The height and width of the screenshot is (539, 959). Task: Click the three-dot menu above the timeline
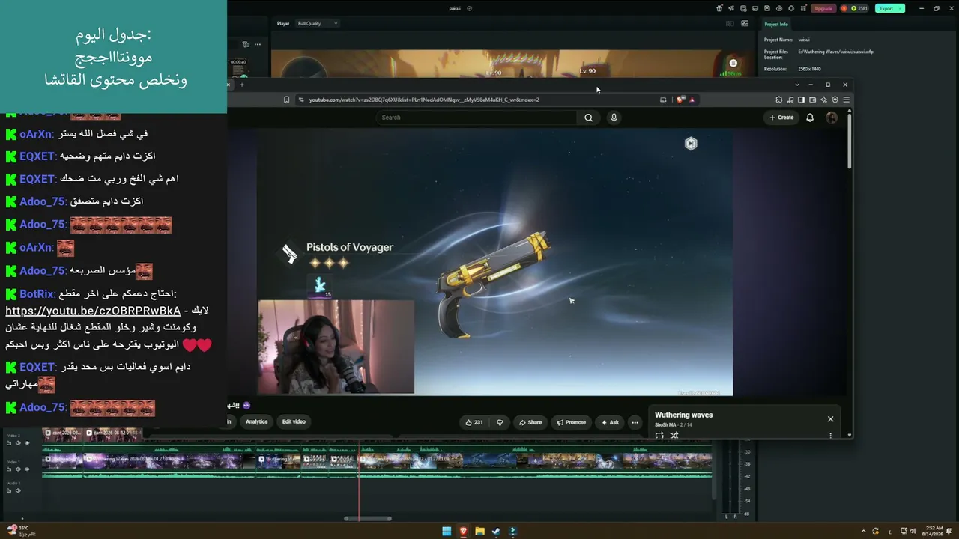tap(257, 44)
